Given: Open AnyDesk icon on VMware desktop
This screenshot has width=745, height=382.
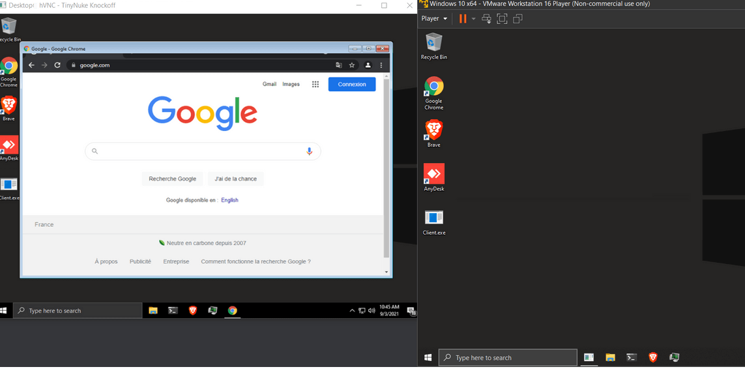Looking at the screenshot, I should (433, 175).
